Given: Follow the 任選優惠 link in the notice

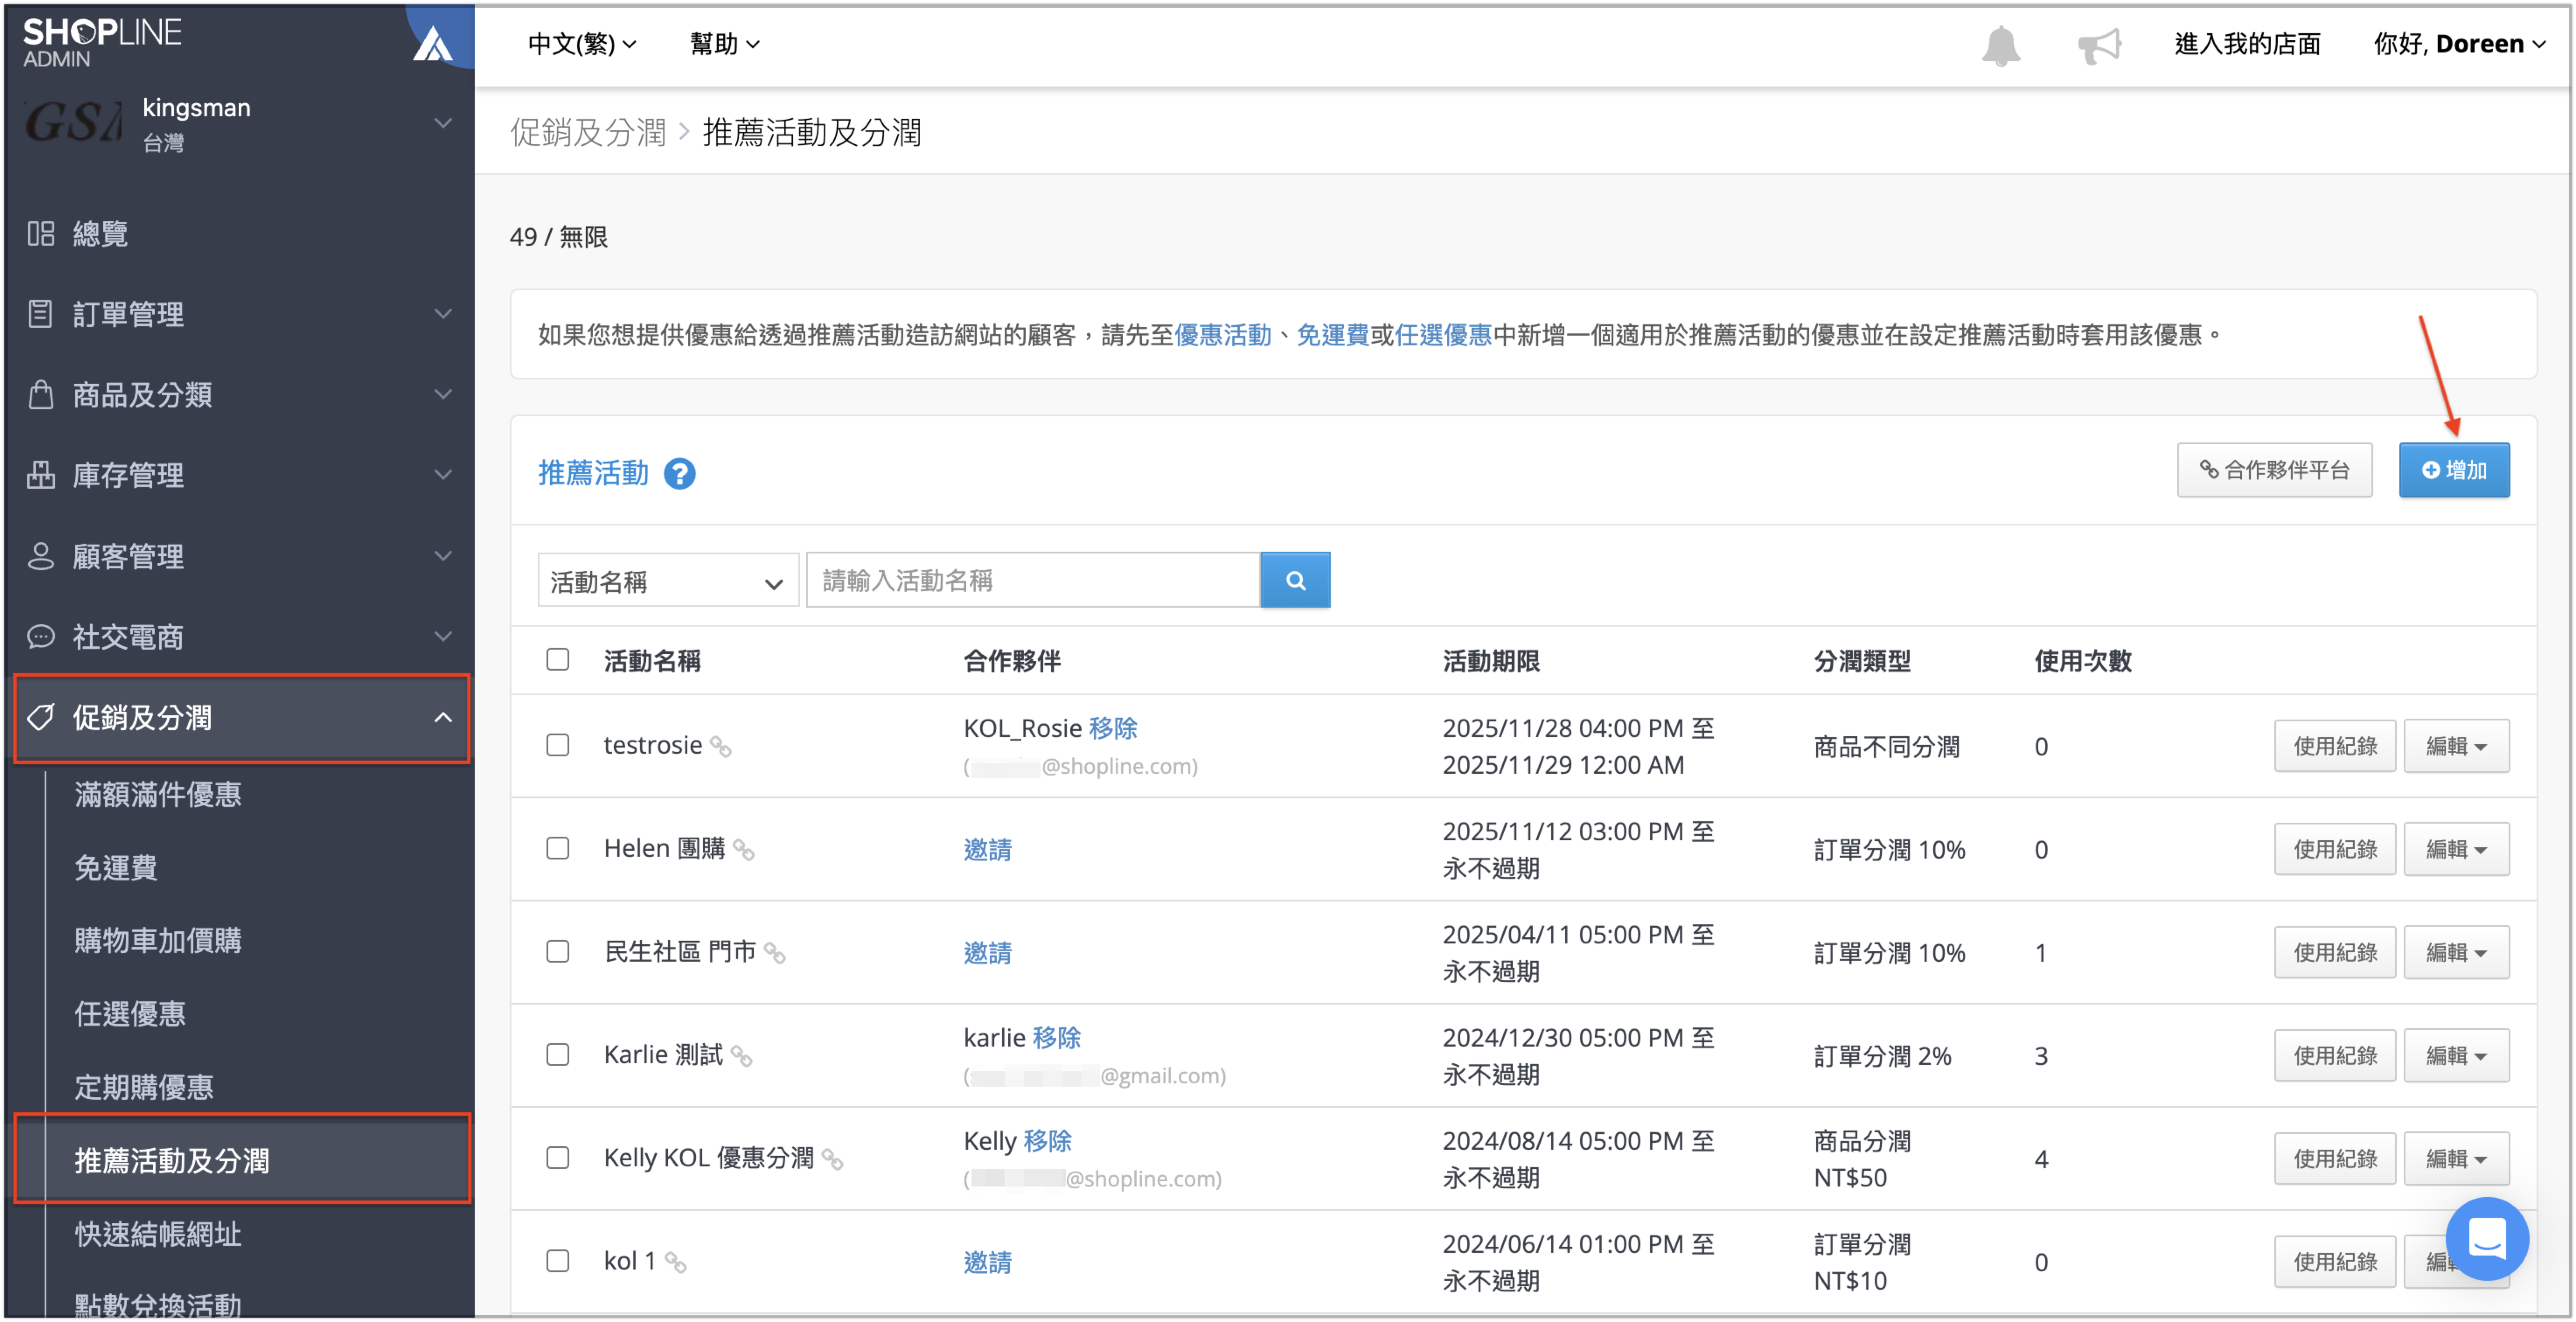Looking at the screenshot, I should [1443, 335].
